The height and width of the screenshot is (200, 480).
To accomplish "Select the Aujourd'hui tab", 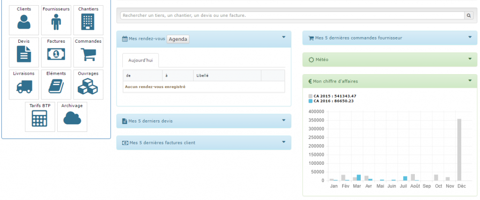I will tap(140, 61).
